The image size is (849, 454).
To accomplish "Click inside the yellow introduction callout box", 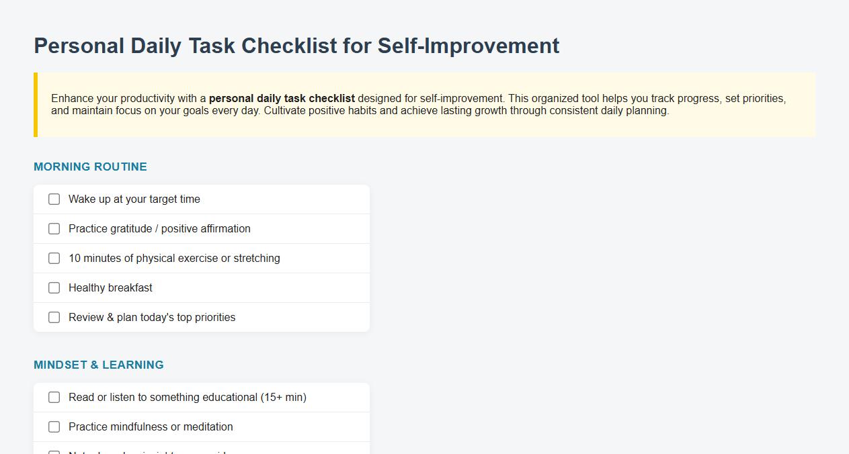I will tap(423, 105).
